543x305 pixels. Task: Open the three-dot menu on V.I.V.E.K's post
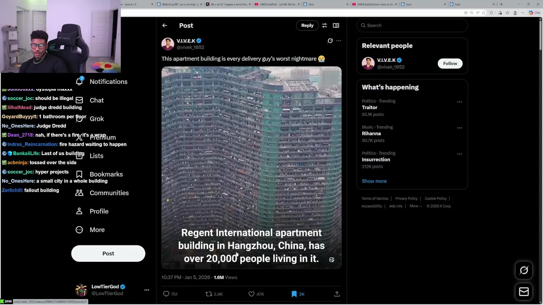[x=339, y=41]
